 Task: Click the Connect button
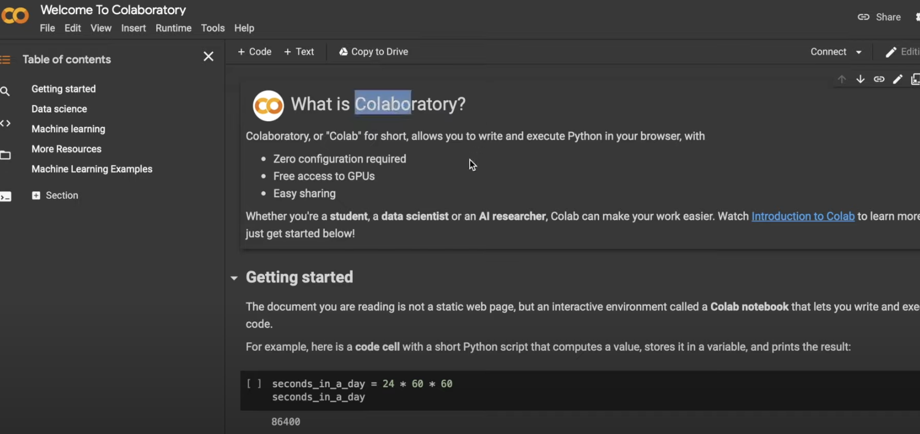coord(828,51)
